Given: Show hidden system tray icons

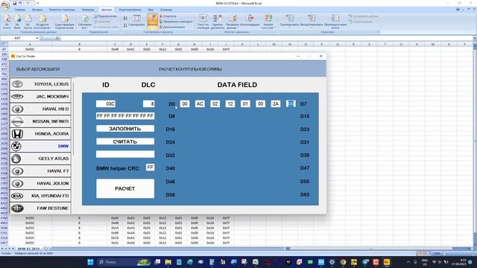Looking at the screenshot, I should click(408, 262).
